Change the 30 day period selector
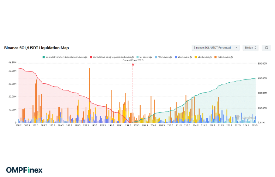Viewport: 275px width, 177px height. [250, 48]
